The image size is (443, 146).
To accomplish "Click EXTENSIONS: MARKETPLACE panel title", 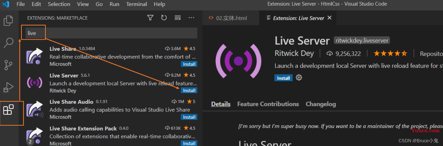I will tap(57, 18).
